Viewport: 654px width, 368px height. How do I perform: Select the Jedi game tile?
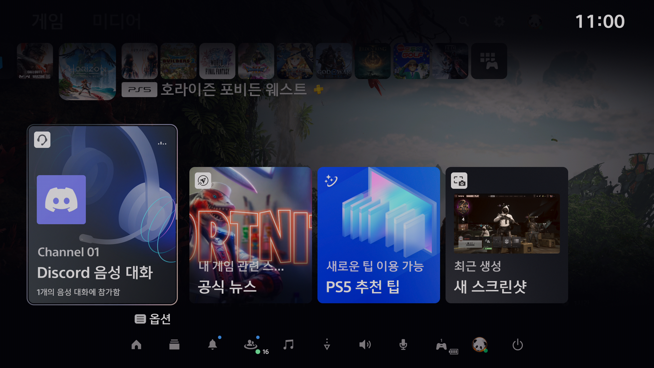[450, 61]
